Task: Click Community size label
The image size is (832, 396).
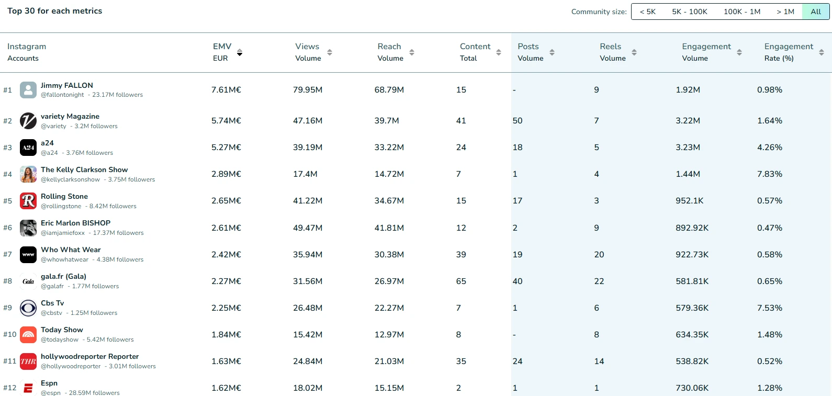Action: tap(599, 12)
